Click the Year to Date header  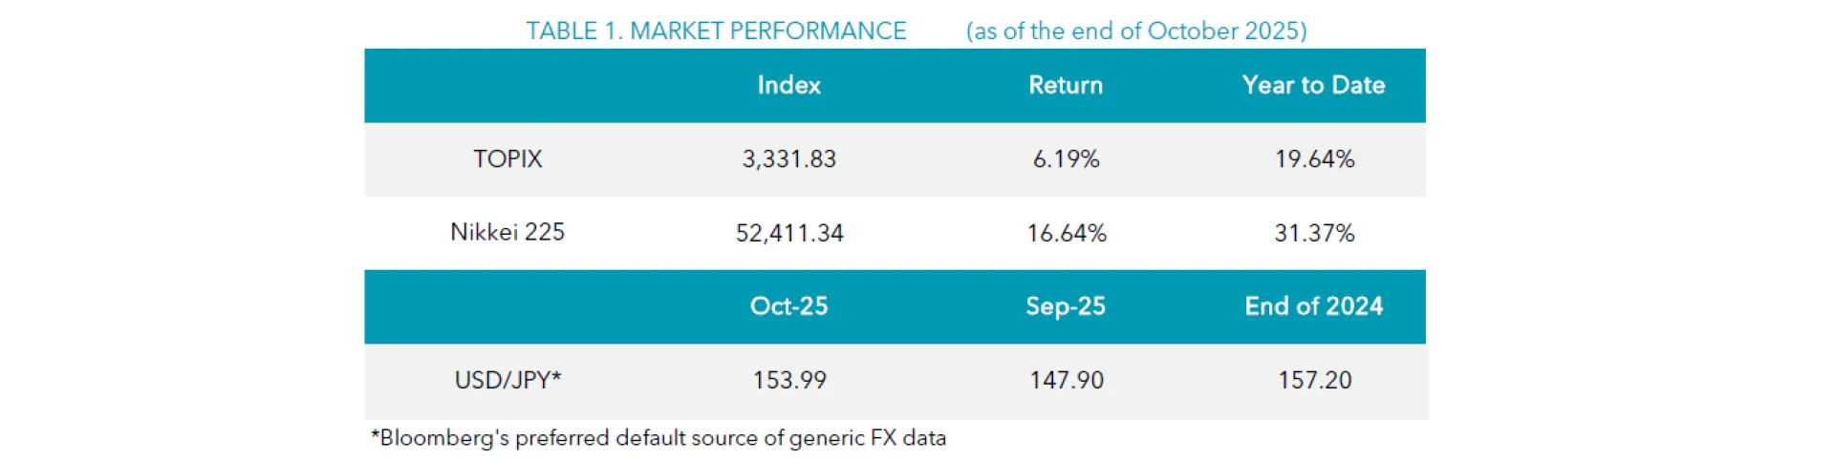(1313, 85)
